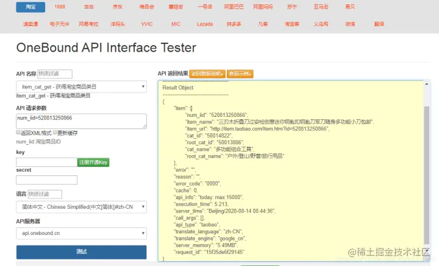The image size is (439, 266).
Task: Click the result box scrollbar thumb
Action: coord(426,175)
